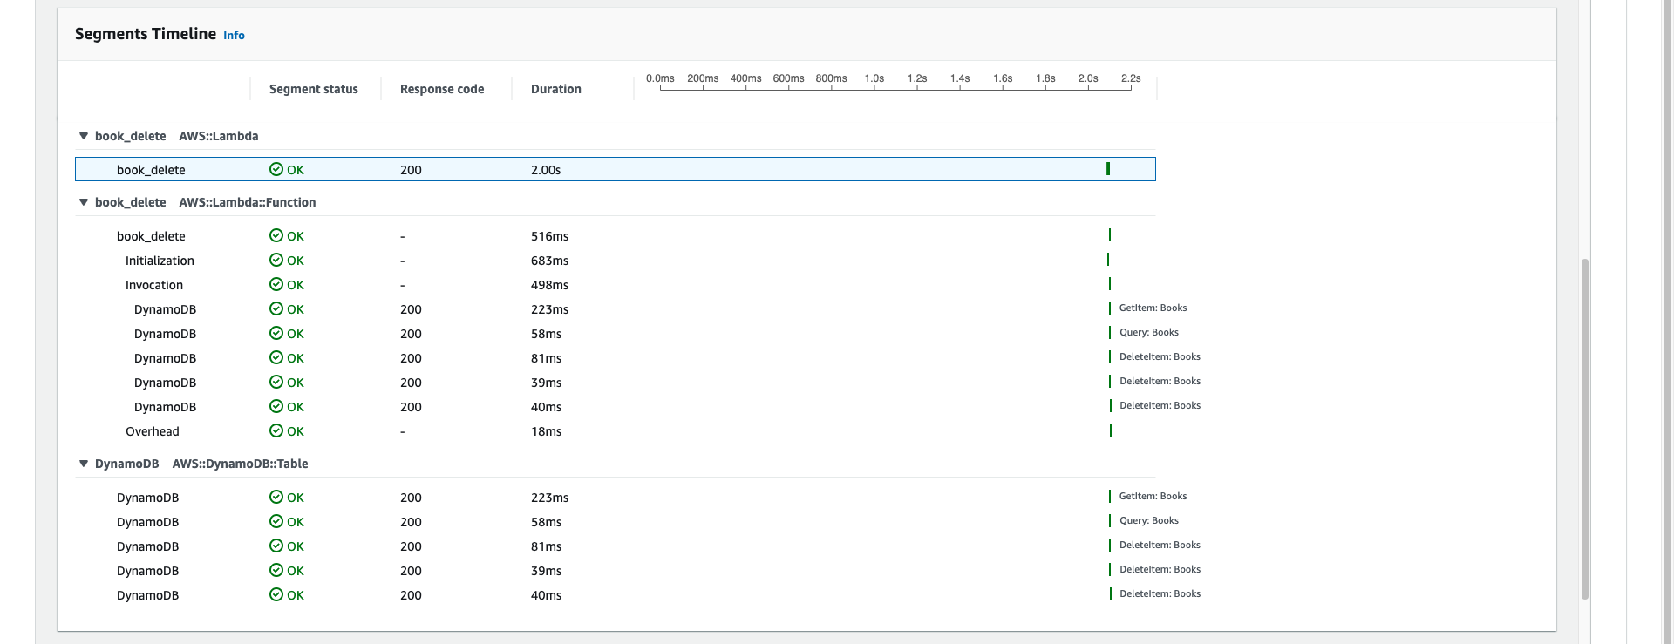Click the 683ms duration value

(549, 261)
